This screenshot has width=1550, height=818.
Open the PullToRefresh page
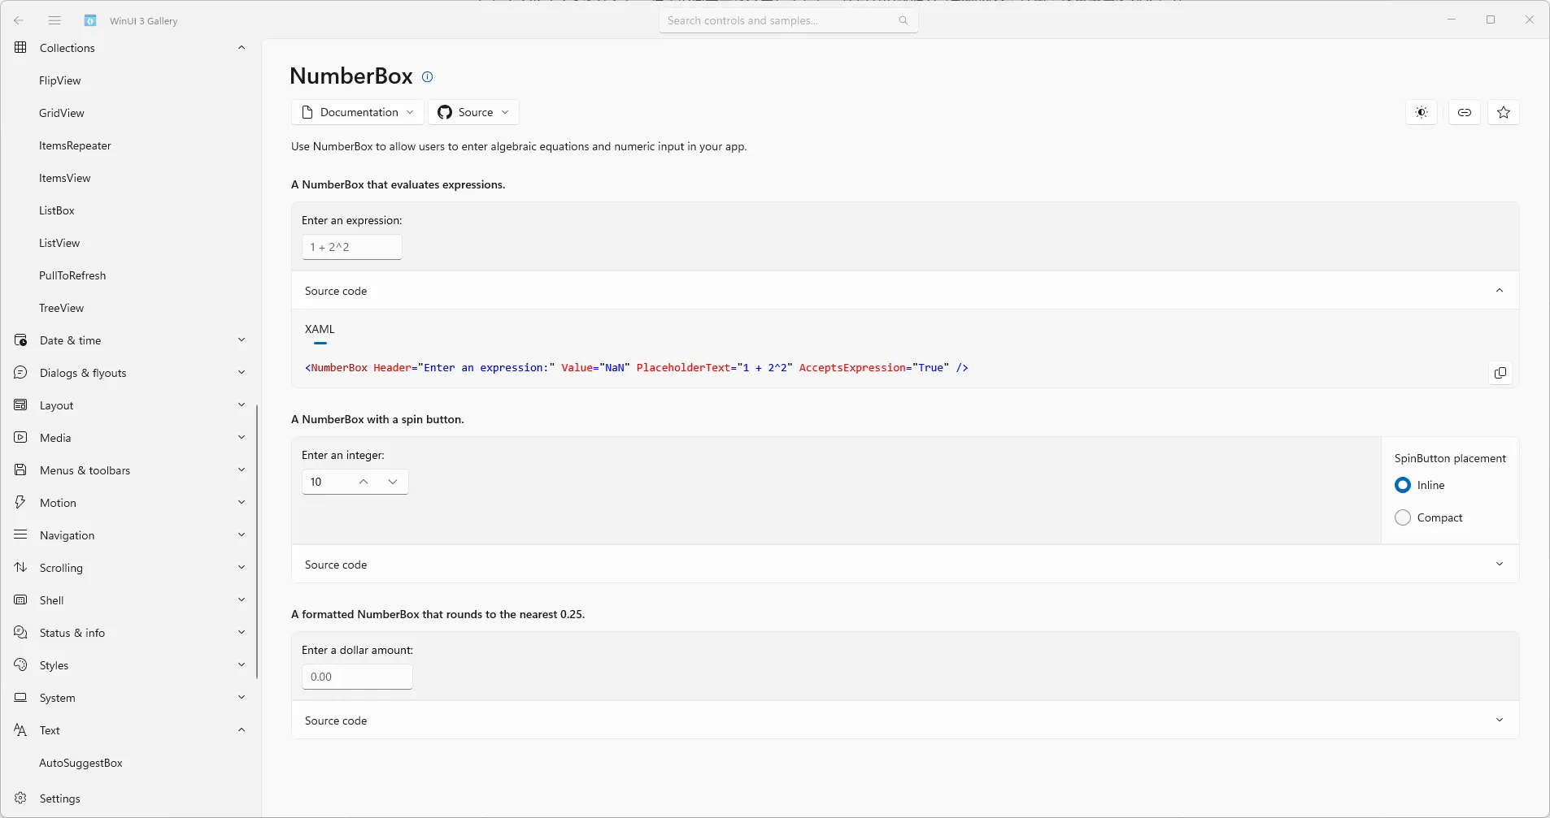pos(72,275)
